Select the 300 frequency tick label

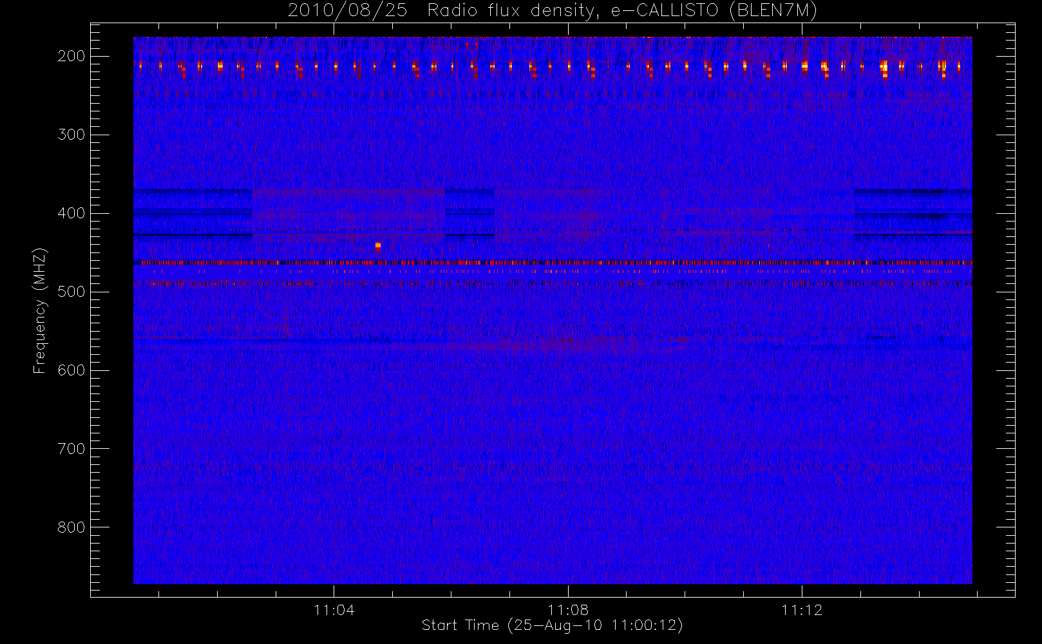point(71,135)
